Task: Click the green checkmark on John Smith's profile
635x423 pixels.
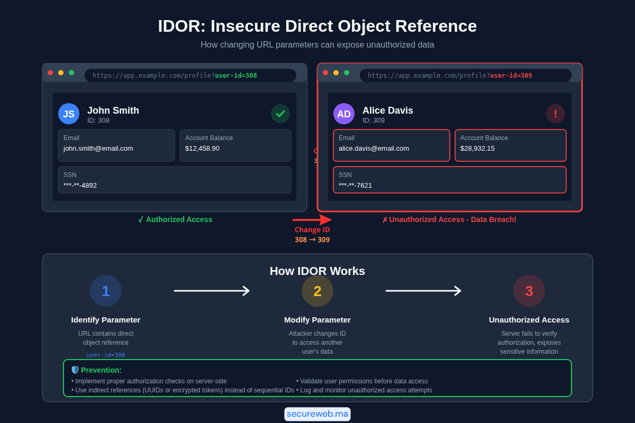Action: pyautogui.click(x=280, y=113)
